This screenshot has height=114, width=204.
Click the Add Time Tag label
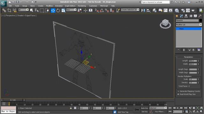tap(123, 112)
